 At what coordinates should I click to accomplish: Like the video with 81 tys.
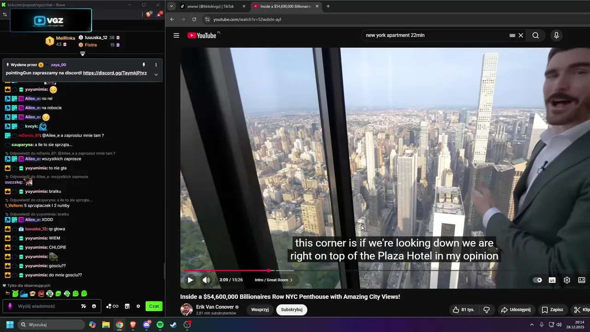pyautogui.click(x=463, y=310)
